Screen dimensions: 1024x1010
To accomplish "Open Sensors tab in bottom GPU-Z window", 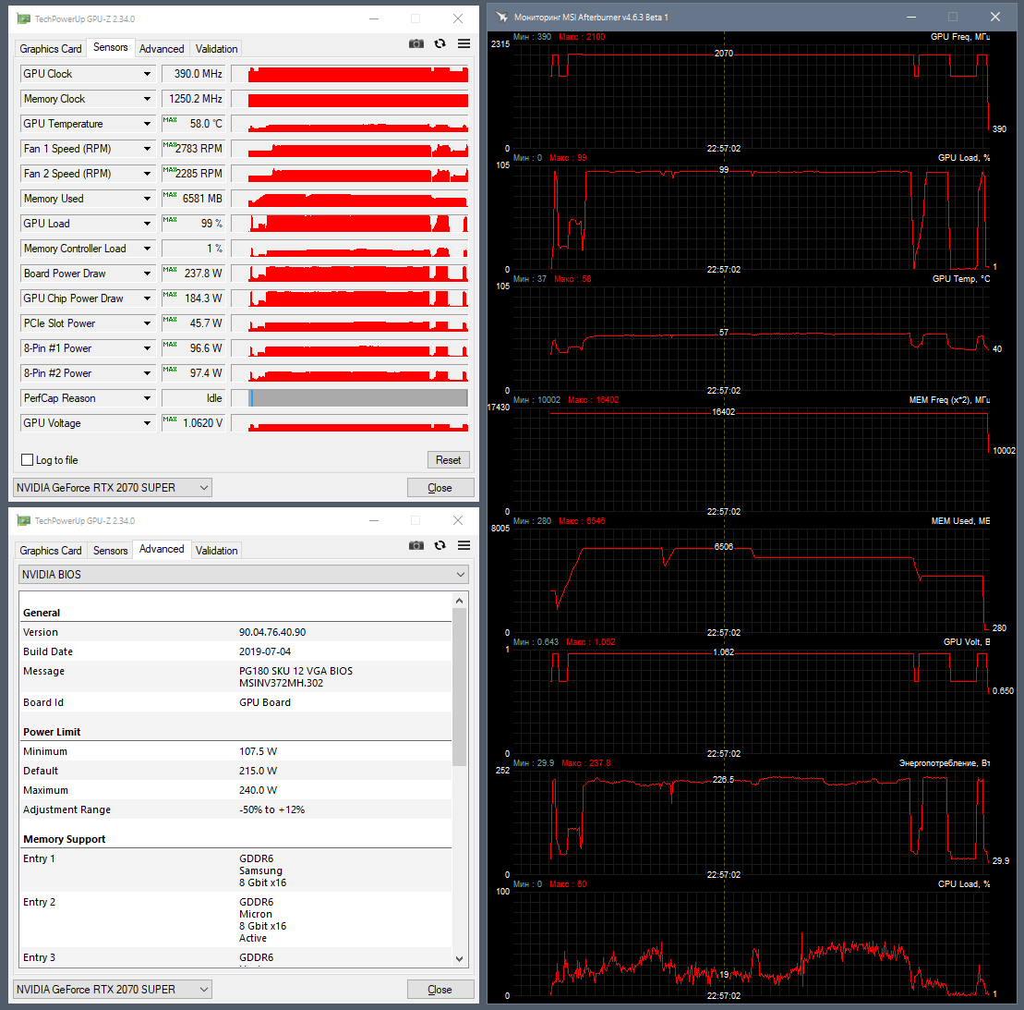I will [x=111, y=551].
